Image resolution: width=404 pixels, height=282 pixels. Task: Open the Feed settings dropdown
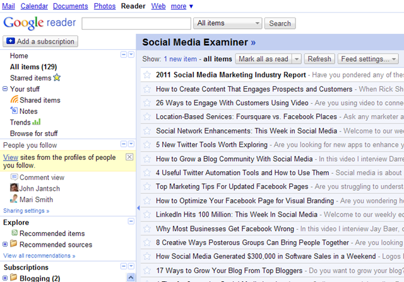pyautogui.click(x=368, y=59)
